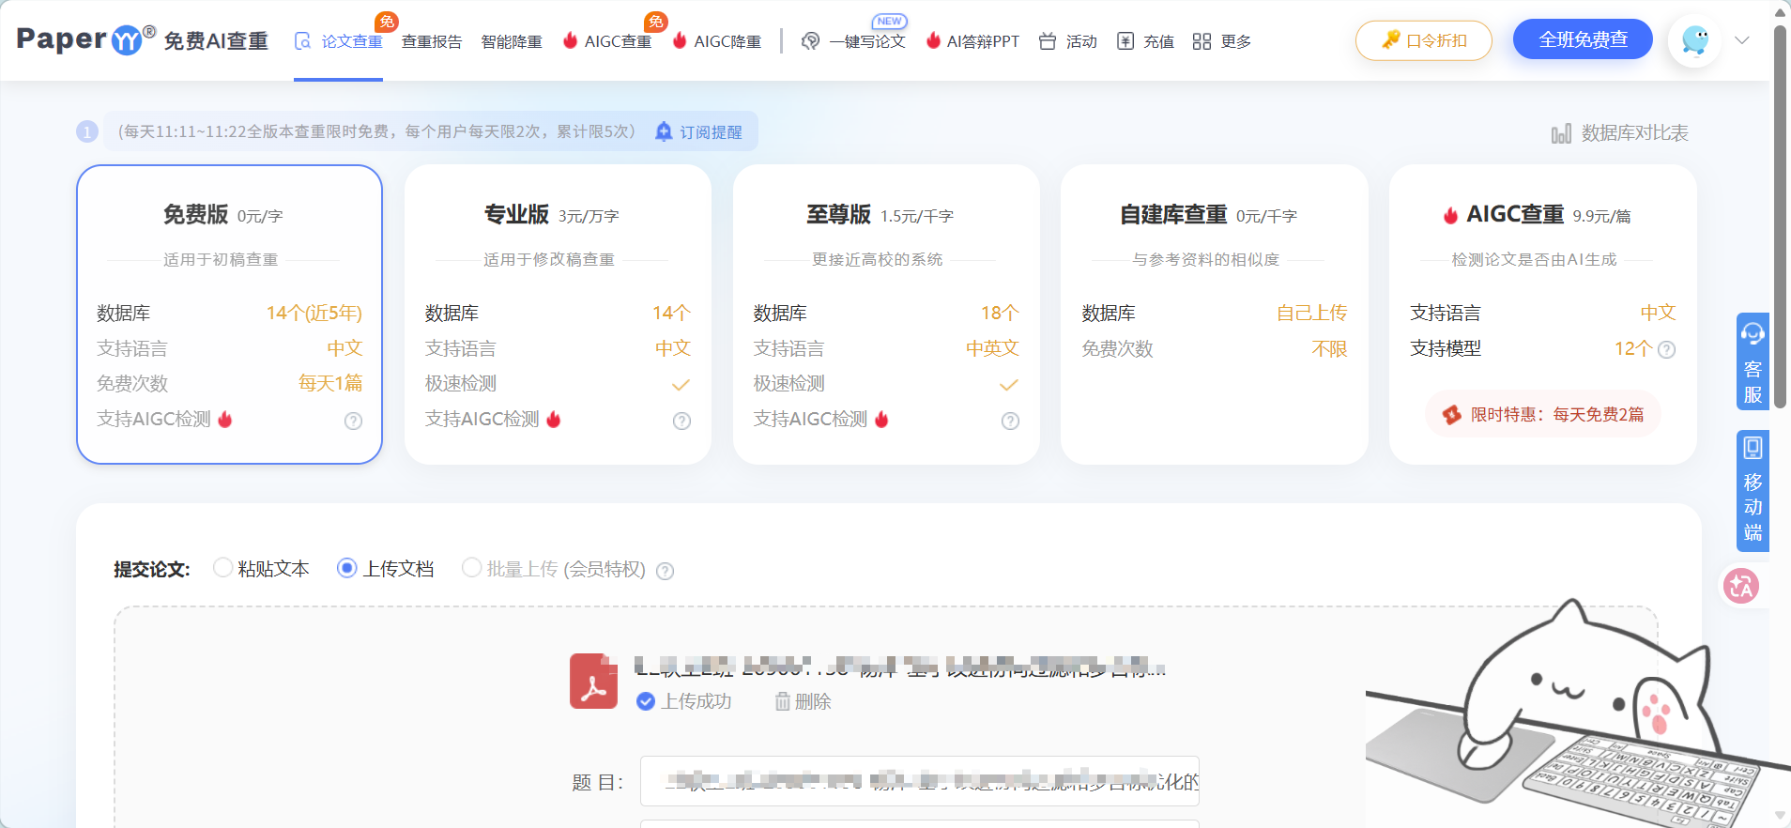Screen dimensions: 1791x828
Task: Click the user avatar icon
Action: pos(1695,40)
